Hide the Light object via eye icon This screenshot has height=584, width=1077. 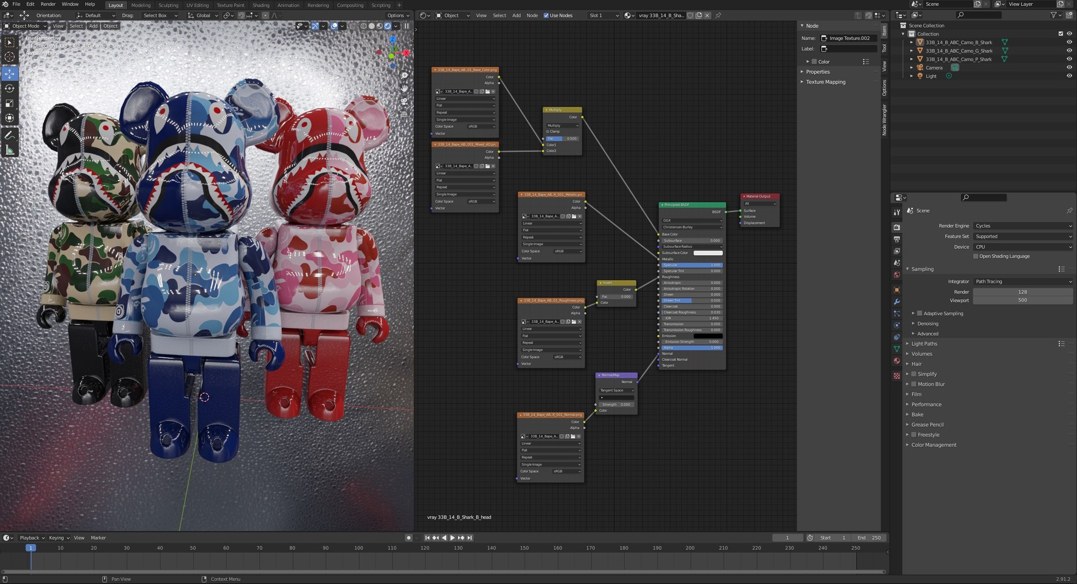(x=1069, y=76)
